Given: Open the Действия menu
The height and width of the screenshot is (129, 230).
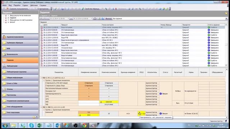Looking at the screenshot, I should point(34,5).
